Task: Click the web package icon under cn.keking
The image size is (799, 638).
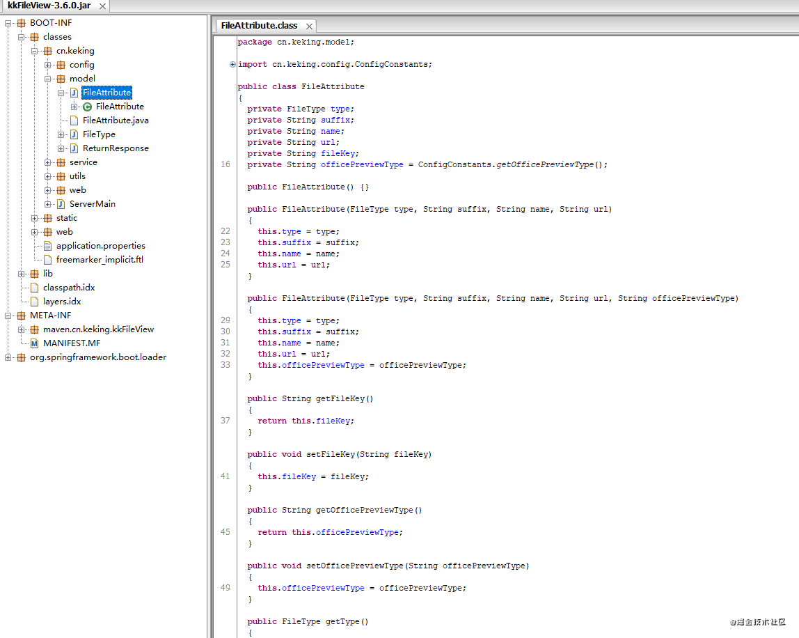Action: tap(61, 190)
